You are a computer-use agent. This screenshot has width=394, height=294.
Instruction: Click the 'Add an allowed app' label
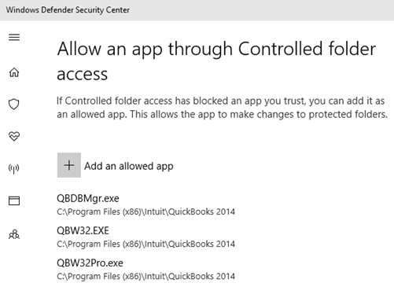pyautogui.click(x=128, y=166)
